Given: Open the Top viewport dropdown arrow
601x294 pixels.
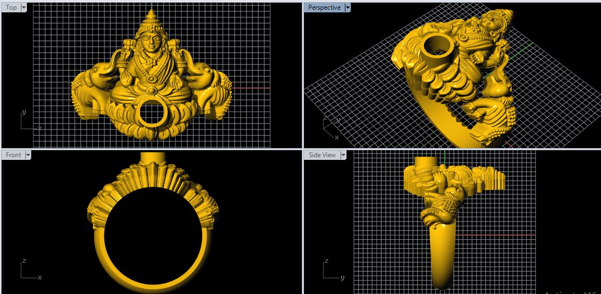Looking at the screenshot, I should pos(24,8).
